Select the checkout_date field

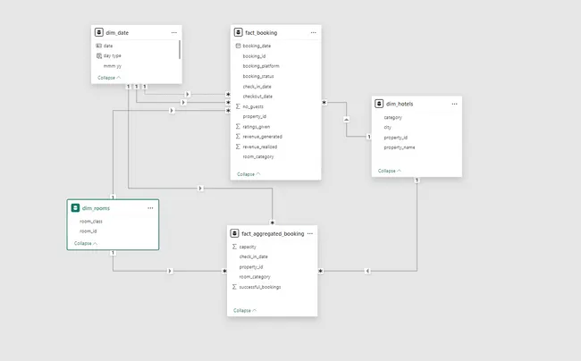pyautogui.click(x=257, y=97)
